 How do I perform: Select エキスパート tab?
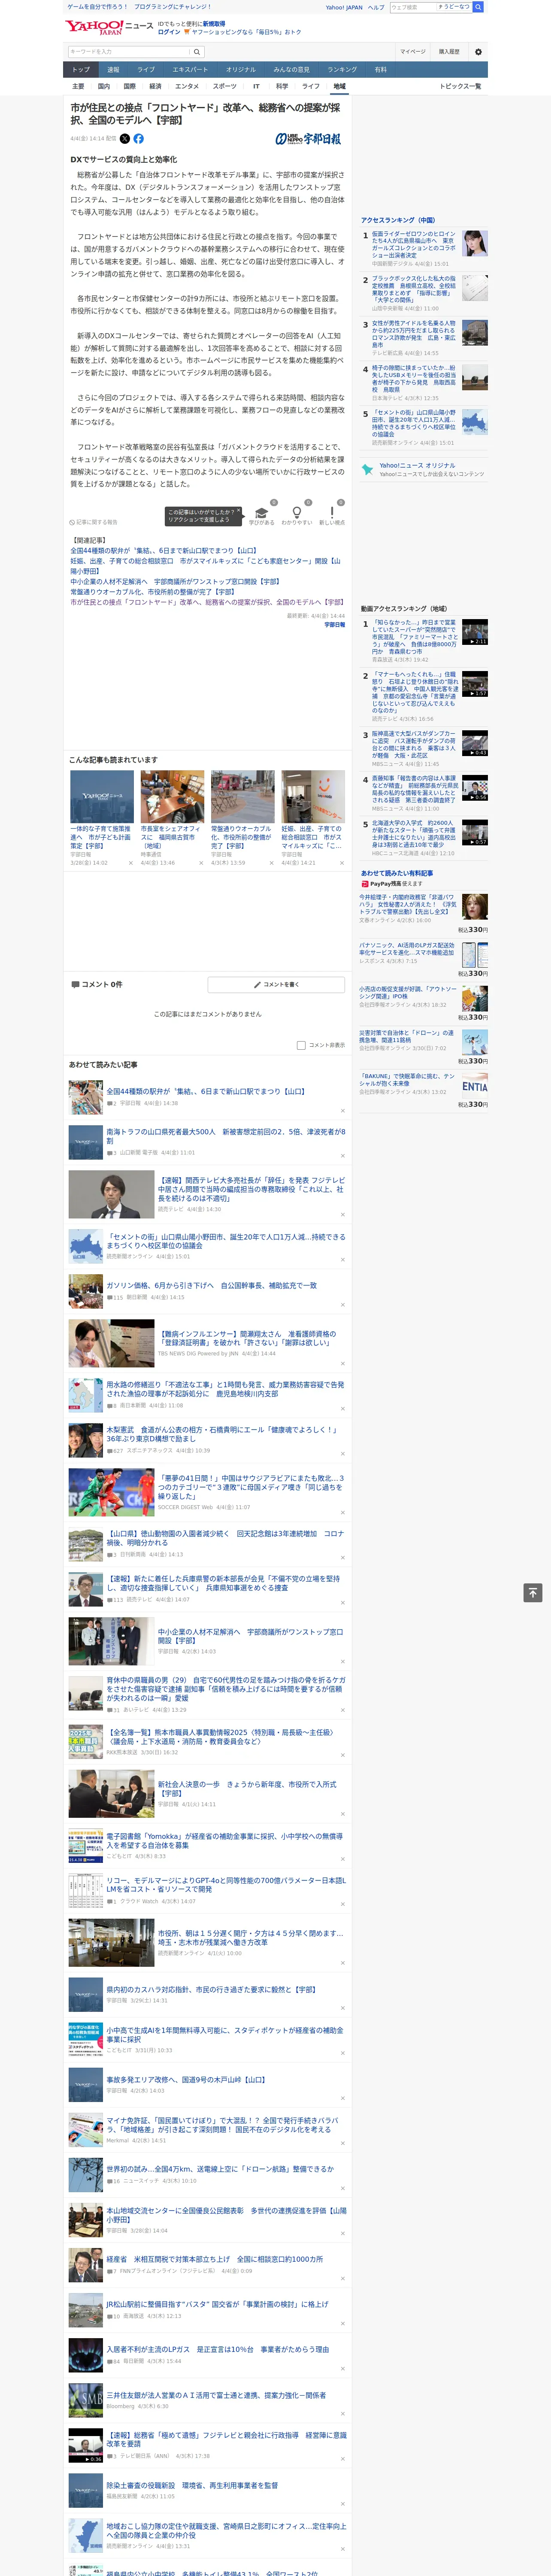190,70
